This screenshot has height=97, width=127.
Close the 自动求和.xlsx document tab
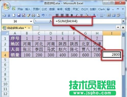29,28
